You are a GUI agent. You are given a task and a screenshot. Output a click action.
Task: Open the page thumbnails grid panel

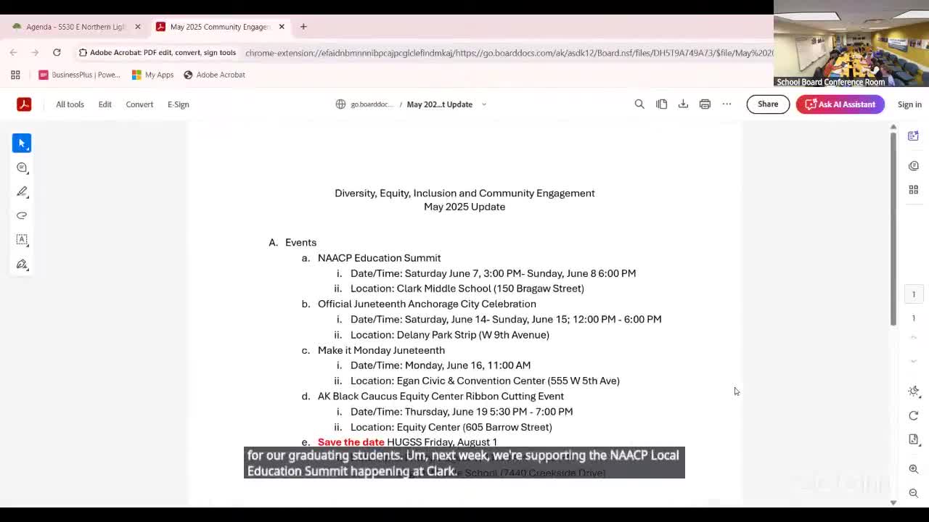point(913,190)
